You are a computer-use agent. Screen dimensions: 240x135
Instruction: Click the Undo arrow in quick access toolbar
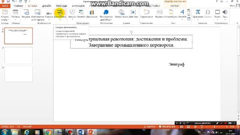coord(13,1)
